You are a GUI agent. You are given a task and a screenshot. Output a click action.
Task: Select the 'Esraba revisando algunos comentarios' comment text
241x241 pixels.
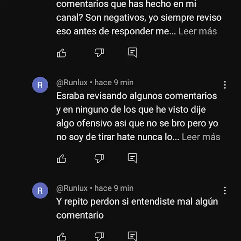click(x=138, y=116)
